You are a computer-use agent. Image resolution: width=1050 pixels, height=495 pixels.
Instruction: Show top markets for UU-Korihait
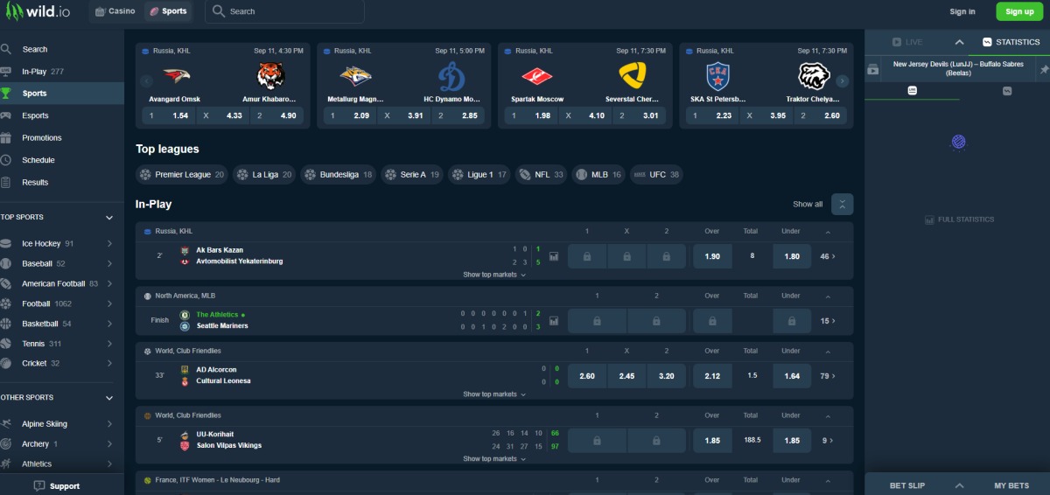[x=494, y=459]
